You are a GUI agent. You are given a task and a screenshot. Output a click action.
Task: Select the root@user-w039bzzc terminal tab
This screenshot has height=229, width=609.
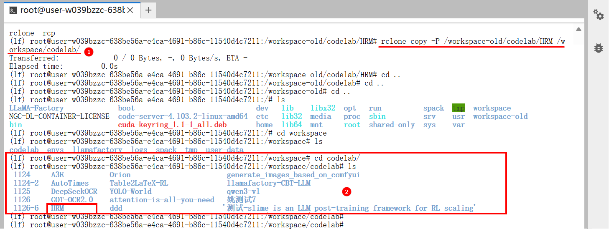[x=72, y=10]
